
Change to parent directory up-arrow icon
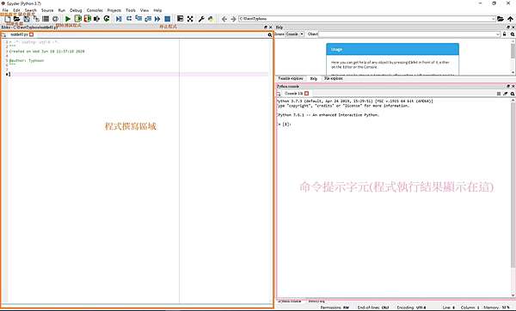click(x=510, y=19)
